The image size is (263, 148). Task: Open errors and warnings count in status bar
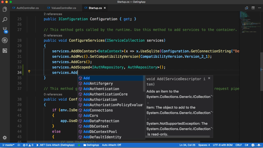tap(28, 145)
